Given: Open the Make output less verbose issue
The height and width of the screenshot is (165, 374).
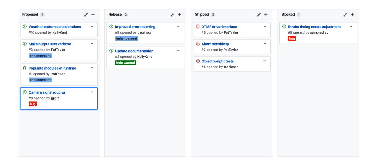Looking at the screenshot, I should click(x=50, y=44).
